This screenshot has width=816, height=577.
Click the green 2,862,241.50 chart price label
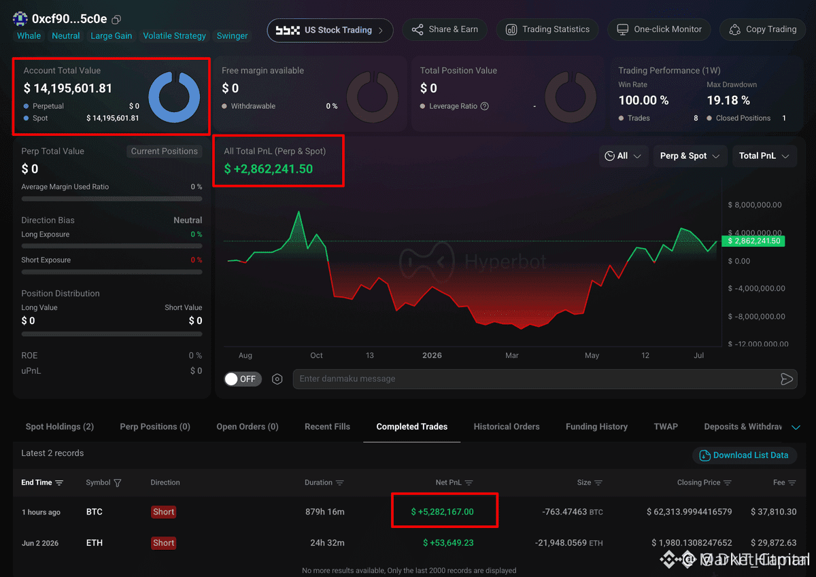[x=754, y=241]
